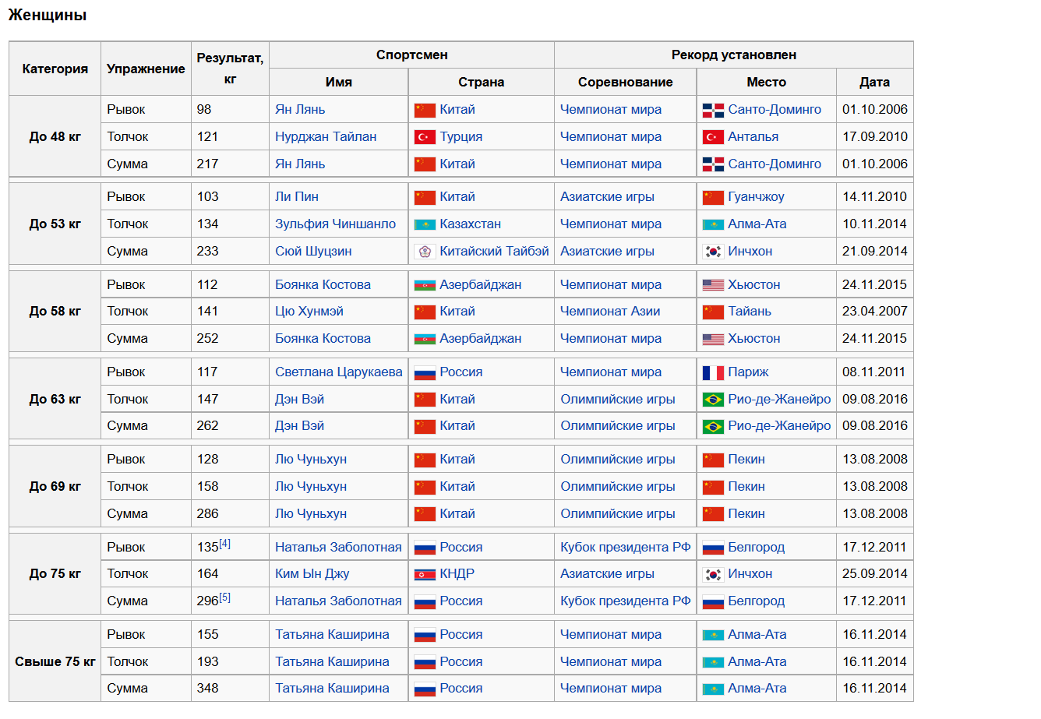The height and width of the screenshot is (719, 1041).
Task: Open footnote reference [5] next to 296
Action: coord(224,597)
